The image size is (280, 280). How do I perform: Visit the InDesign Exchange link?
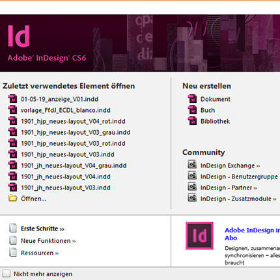[x=230, y=166]
